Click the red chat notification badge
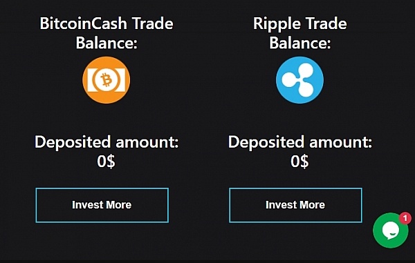This screenshot has height=263, width=415. point(405,218)
